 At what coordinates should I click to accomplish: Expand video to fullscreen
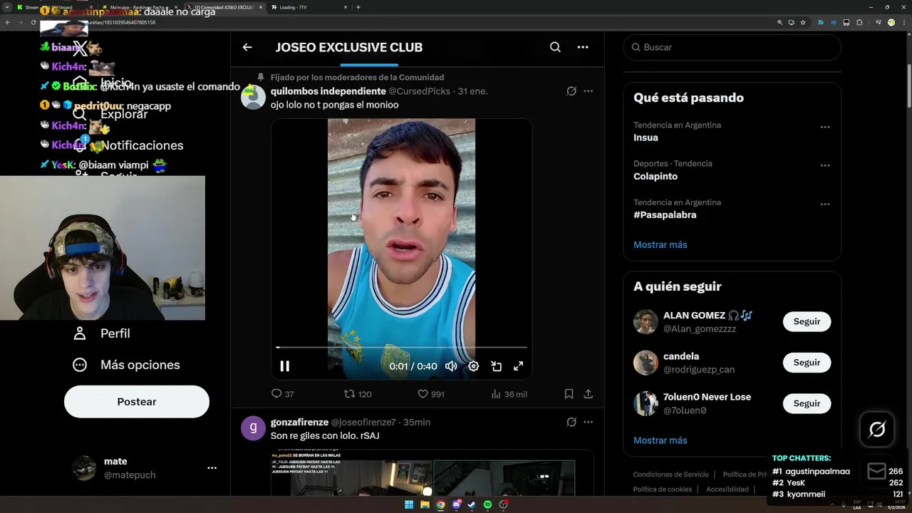(519, 366)
